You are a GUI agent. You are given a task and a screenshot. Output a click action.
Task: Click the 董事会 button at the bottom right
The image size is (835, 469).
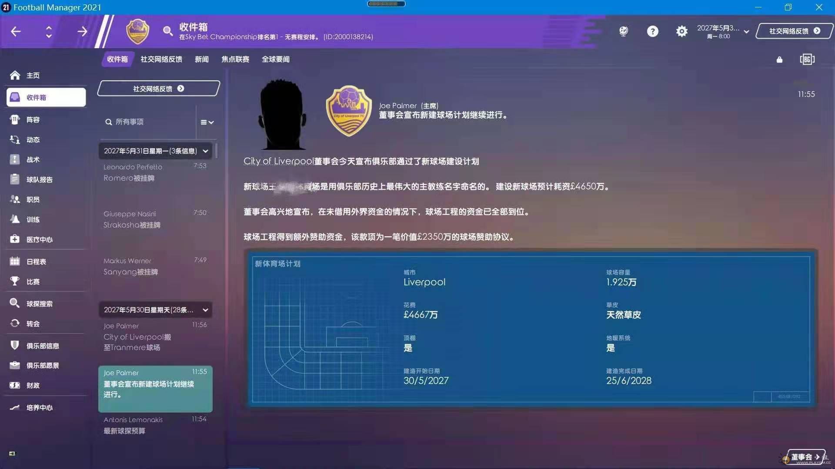pyautogui.click(x=806, y=457)
